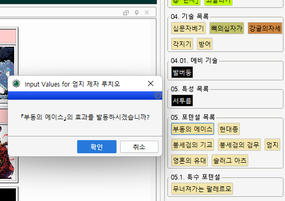The width and height of the screenshot is (285, 201).
Task: Click the 04.01. 예비 기술 group label
Action: [x=194, y=60]
